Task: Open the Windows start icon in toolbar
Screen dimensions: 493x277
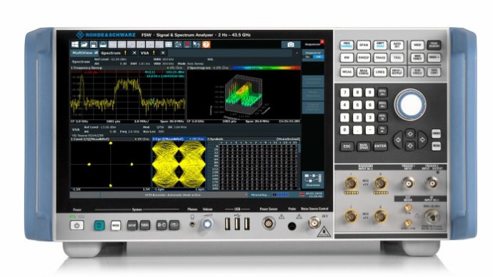Action: tap(75, 44)
